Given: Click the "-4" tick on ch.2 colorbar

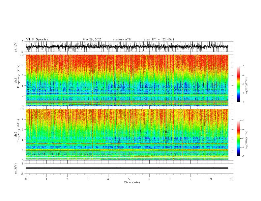Looking at the screenshot, I should (x=243, y=129).
